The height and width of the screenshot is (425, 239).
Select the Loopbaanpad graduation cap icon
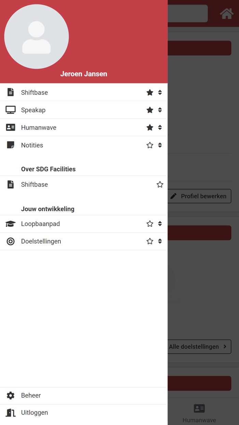[x=11, y=224]
